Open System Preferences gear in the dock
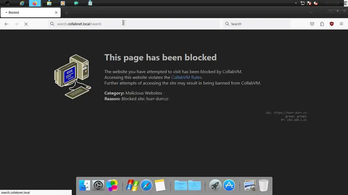Screen dimensions: 348x195 98,186
